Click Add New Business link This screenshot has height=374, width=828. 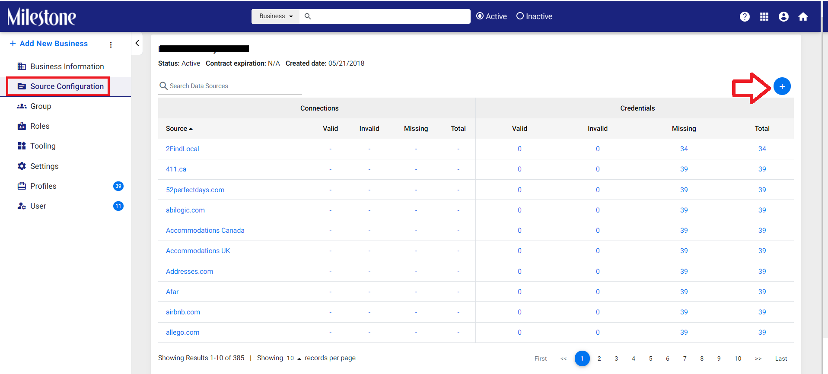[x=49, y=44]
